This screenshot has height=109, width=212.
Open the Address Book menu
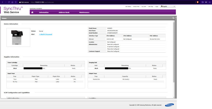click(64, 12)
